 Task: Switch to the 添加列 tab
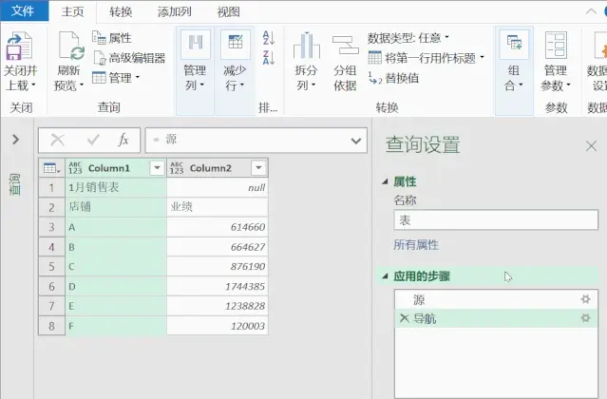[x=175, y=11]
